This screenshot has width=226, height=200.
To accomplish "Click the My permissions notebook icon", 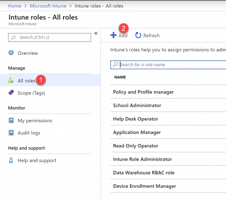I will coord(11,120).
